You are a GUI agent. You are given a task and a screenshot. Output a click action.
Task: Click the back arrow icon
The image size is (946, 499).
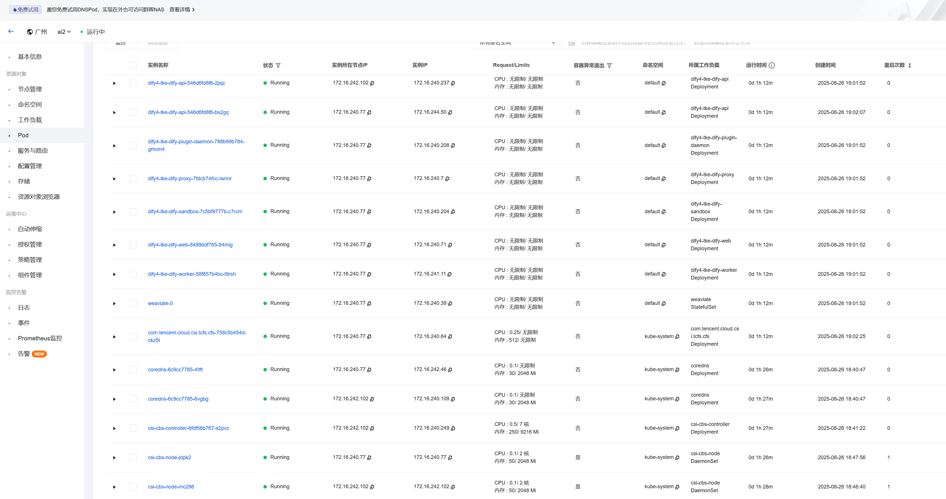click(x=11, y=32)
